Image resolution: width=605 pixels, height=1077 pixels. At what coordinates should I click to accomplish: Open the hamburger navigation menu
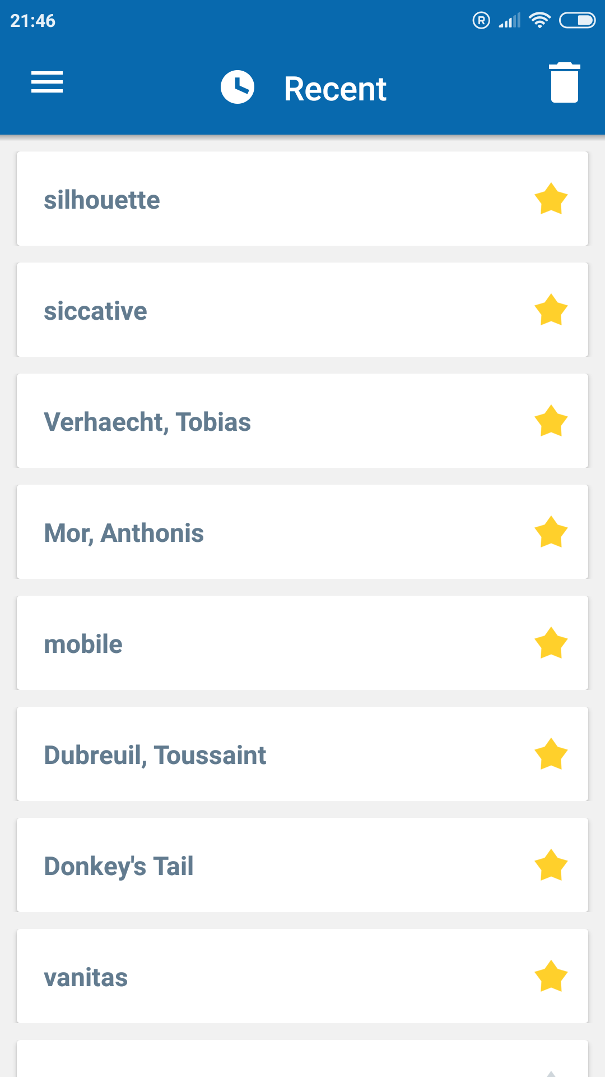coord(47,82)
